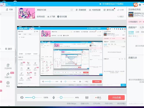Click the room title input field
This screenshot has width=144, height=108.
point(55,10)
